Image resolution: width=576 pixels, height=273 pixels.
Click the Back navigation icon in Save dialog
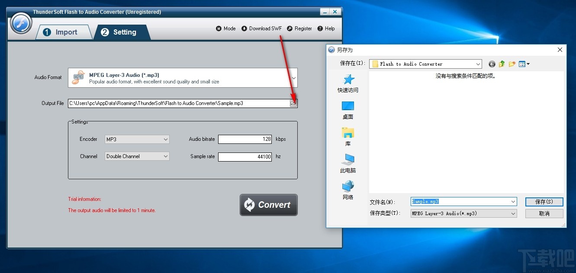[x=492, y=63]
